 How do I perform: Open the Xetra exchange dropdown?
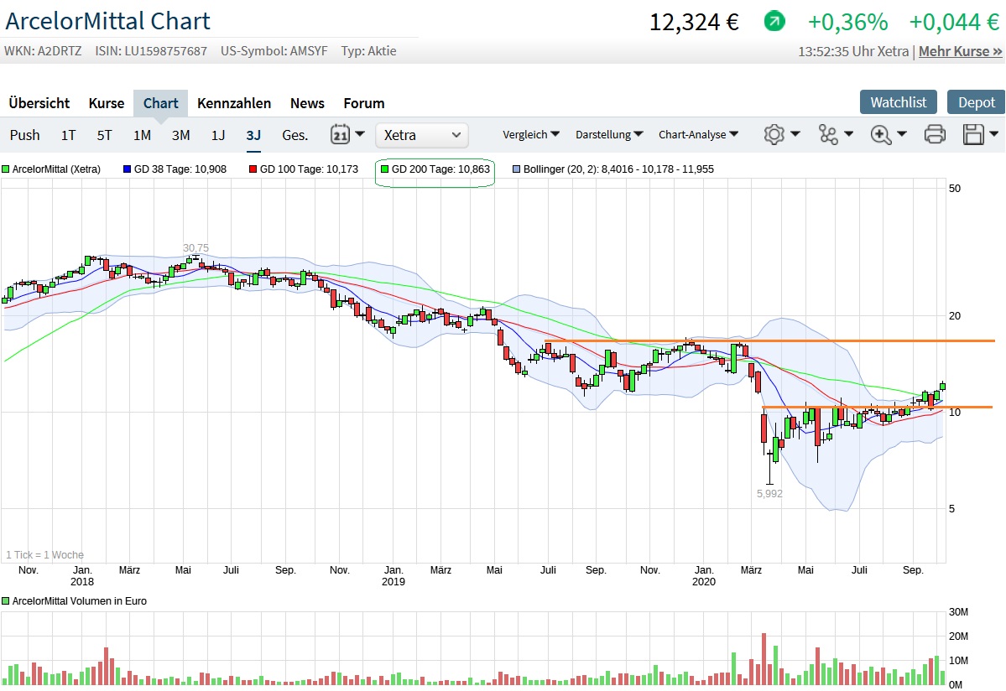pos(421,135)
